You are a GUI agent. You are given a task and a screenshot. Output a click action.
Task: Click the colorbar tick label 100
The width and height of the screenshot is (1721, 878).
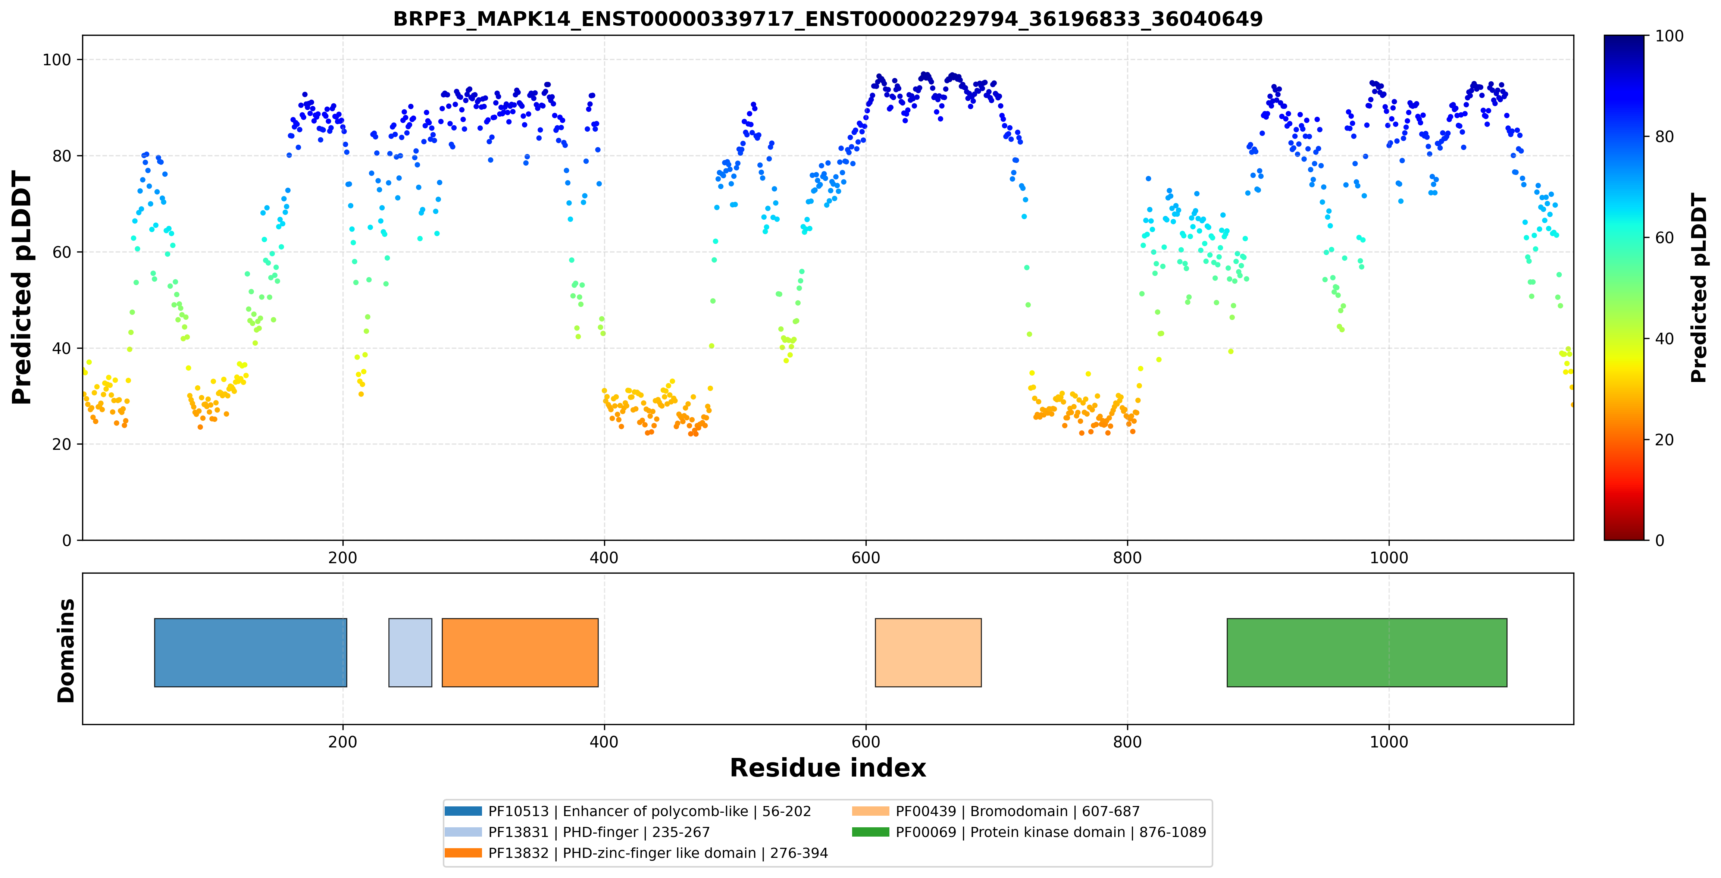tap(1669, 36)
